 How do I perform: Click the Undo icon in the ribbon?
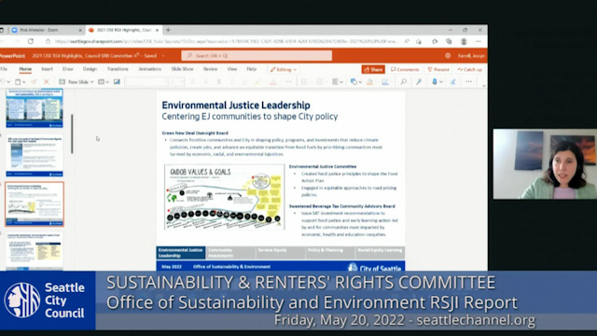2,82
